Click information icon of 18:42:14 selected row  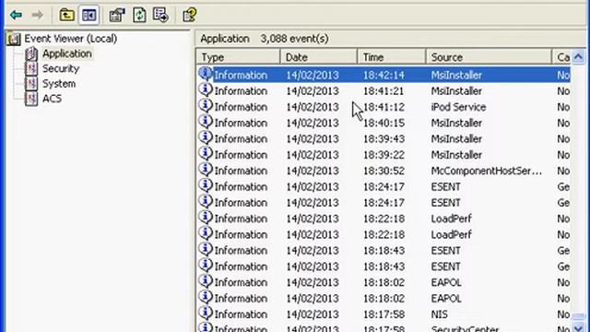pyautogui.click(x=206, y=74)
